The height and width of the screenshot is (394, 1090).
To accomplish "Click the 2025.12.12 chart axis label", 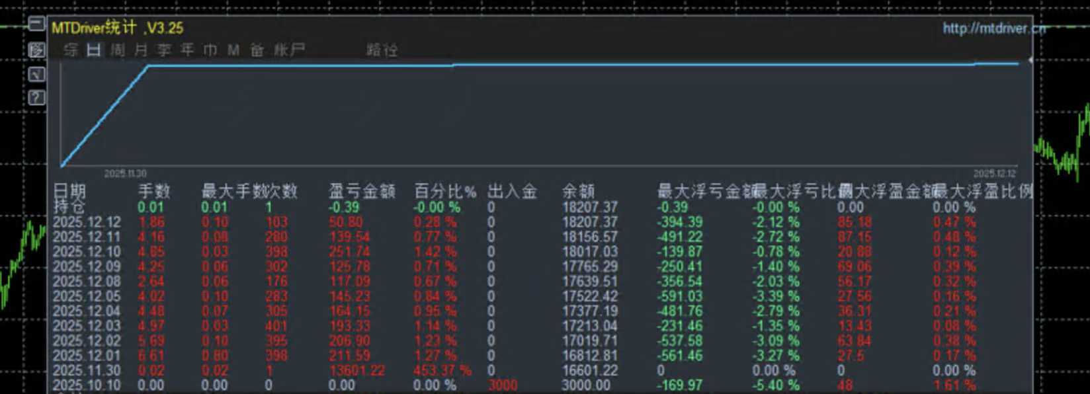I will [x=994, y=174].
